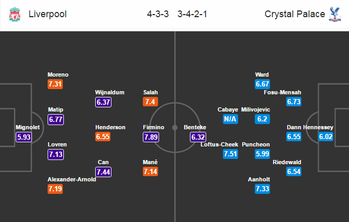Click Benteke's 6.32 rating box
349x222 pixels.
point(198,137)
